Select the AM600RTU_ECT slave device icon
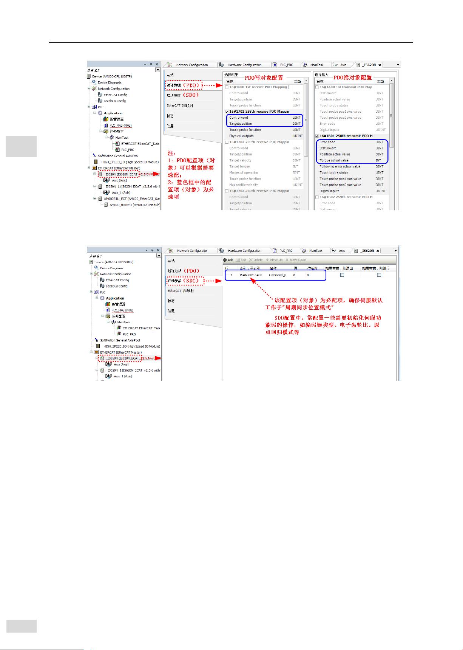This screenshot has width=463, height=650. pyautogui.click(x=100, y=199)
